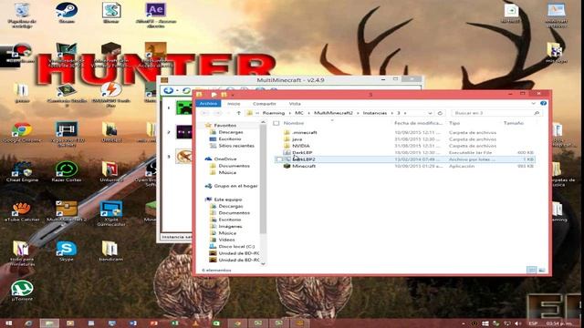Open MultiMinecraft 2 desktop shortcut
Image resolution: width=584 pixels, height=328 pixels.
67,211
